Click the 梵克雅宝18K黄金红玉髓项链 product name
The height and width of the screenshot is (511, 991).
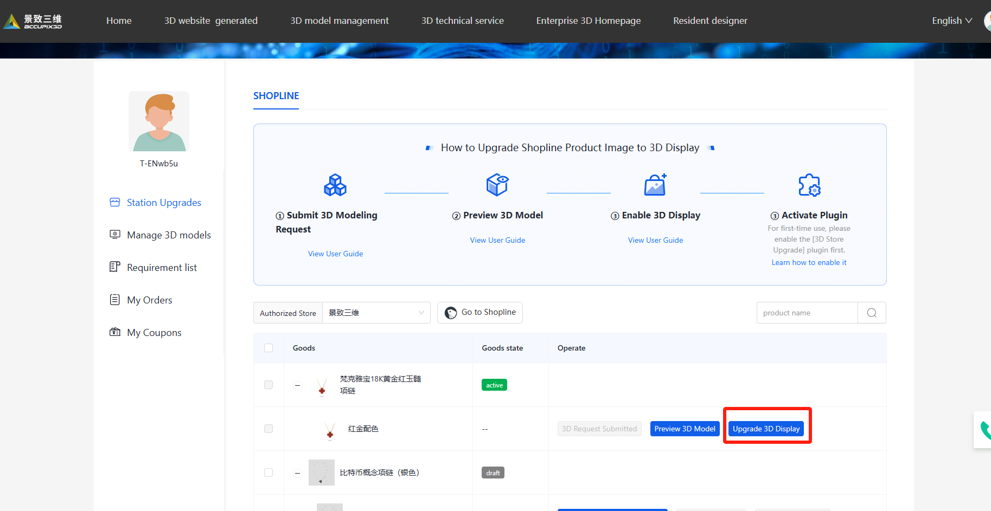pos(380,385)
